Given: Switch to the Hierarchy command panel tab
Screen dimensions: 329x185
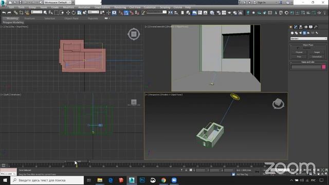Looking at the screenshot, I should [x=301, y=27].
